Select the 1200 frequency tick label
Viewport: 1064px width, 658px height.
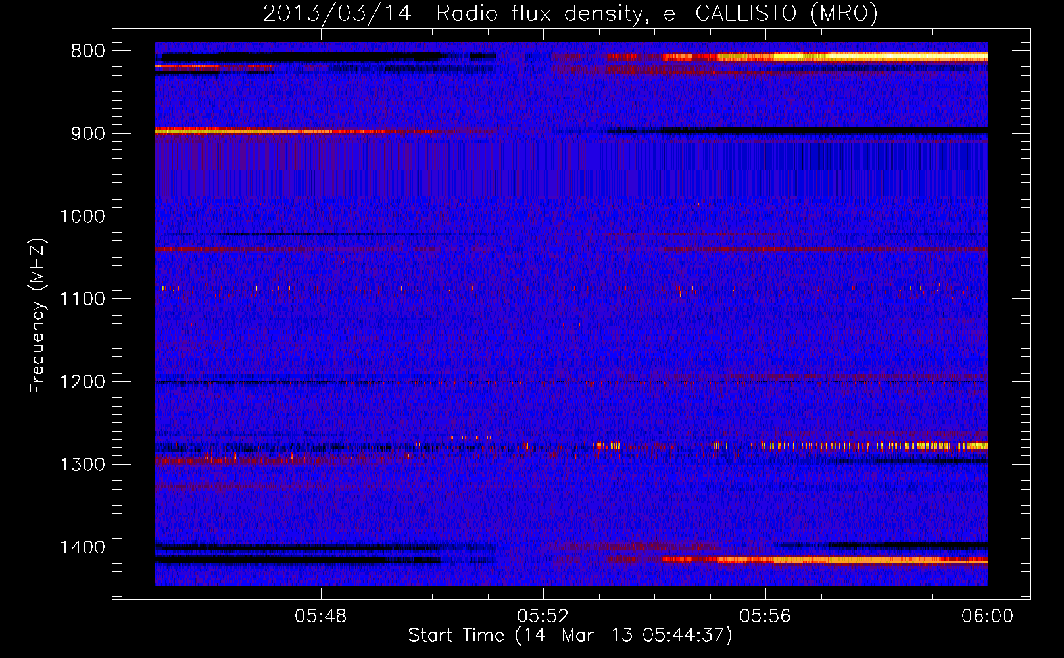coord(83,382)
